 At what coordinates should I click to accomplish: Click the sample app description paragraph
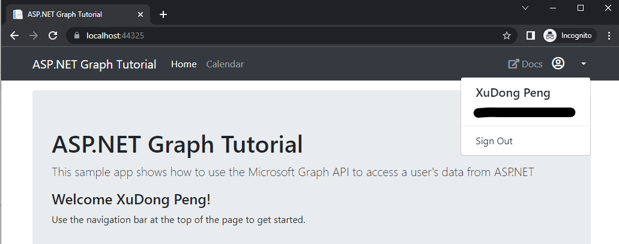click(x=293, y=172)
